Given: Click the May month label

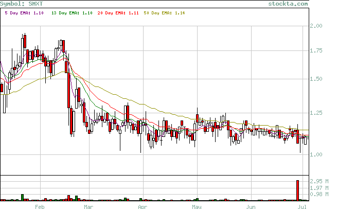Looking at the screenshot, I should [x=197, y=206].
